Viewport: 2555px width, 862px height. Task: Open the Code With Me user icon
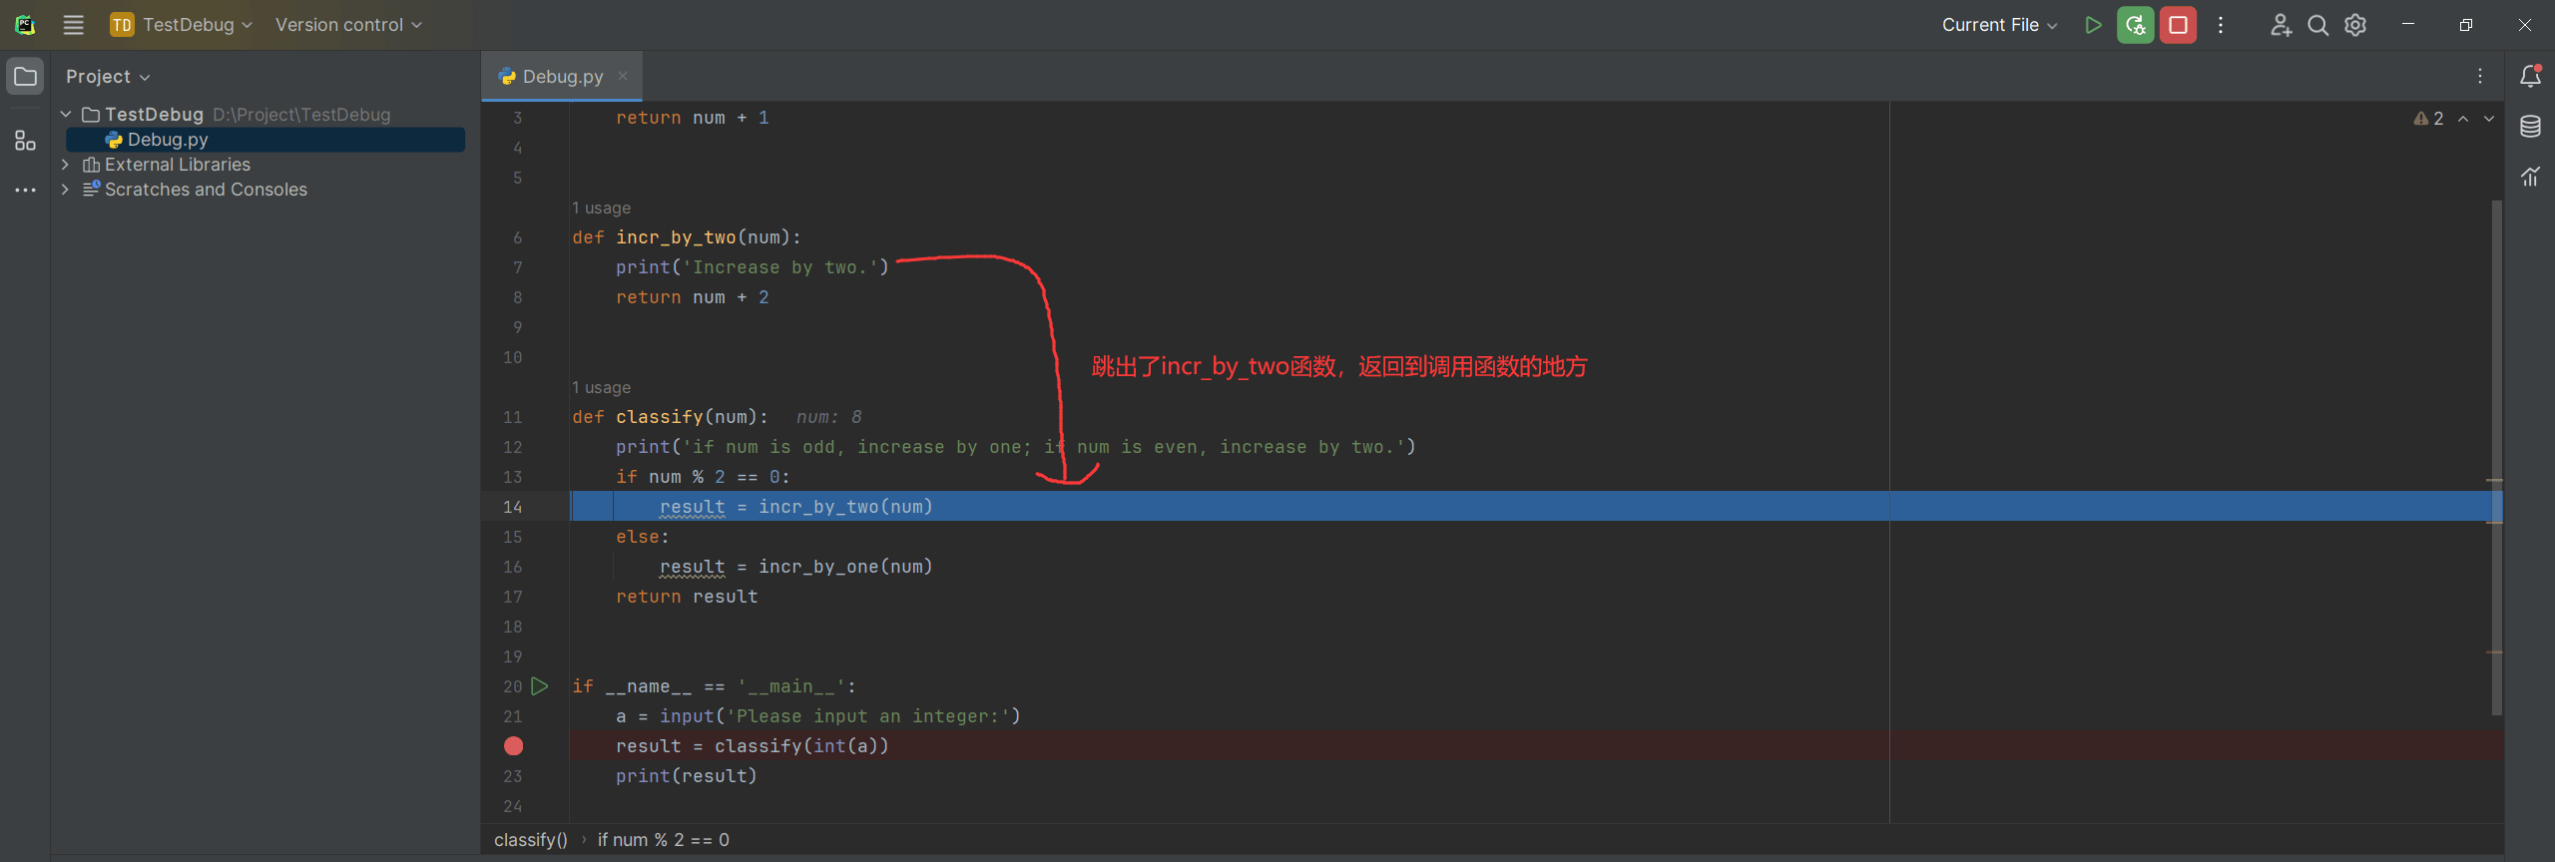tap(2281, 25)
